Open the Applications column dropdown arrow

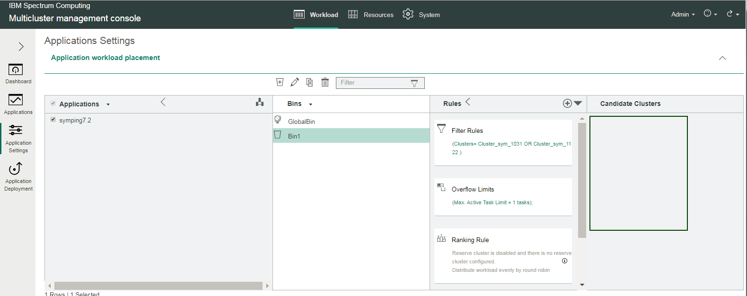(x=108, y=104)
